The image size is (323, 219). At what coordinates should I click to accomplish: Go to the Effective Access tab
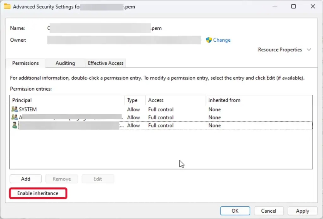[x=106, y=63]
